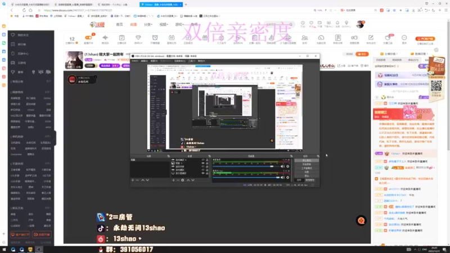
Task: Move source down with OBS sources down arrow
Action: click(193, 180)
